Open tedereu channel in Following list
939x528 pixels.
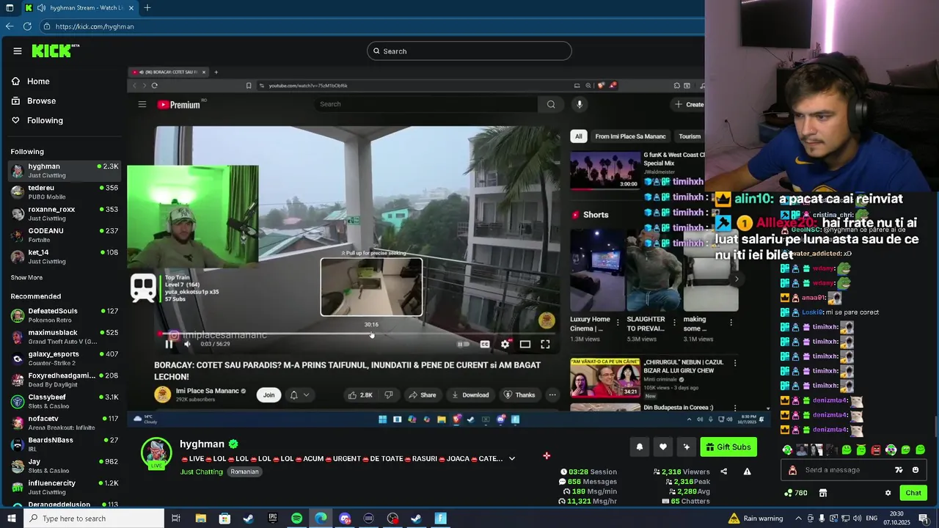click(65, 192)
